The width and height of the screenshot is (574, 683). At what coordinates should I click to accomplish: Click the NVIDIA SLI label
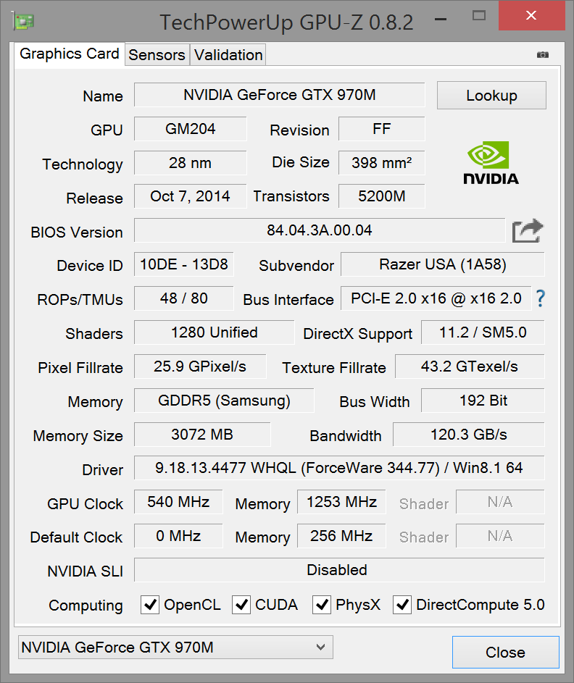point(86,571)
